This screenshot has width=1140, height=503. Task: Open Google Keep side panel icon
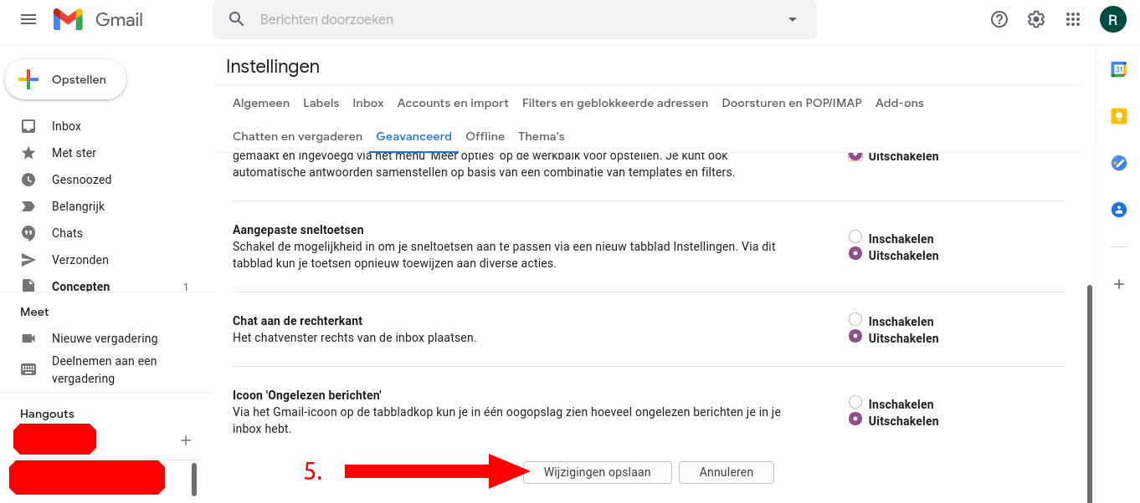(1118, 116)
